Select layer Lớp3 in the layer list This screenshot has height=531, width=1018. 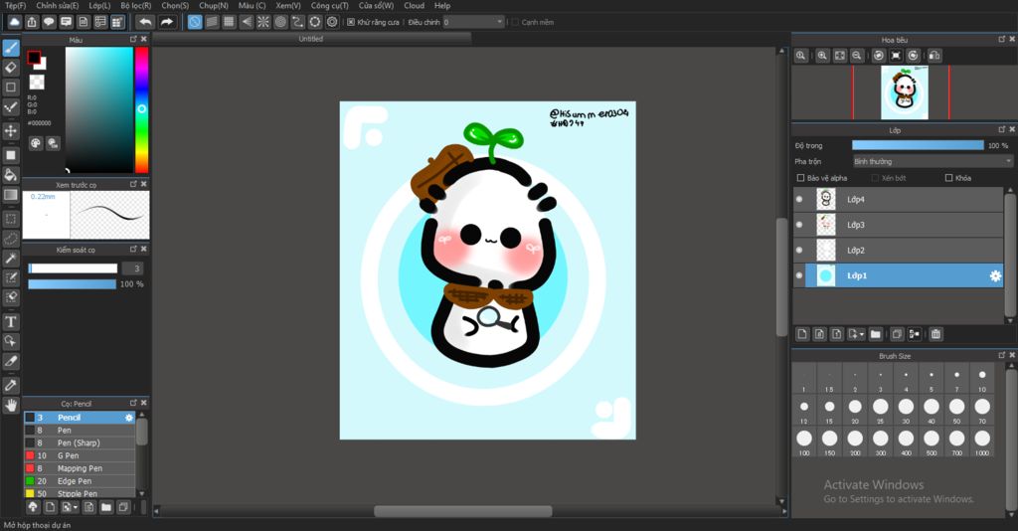pos(898,225)
